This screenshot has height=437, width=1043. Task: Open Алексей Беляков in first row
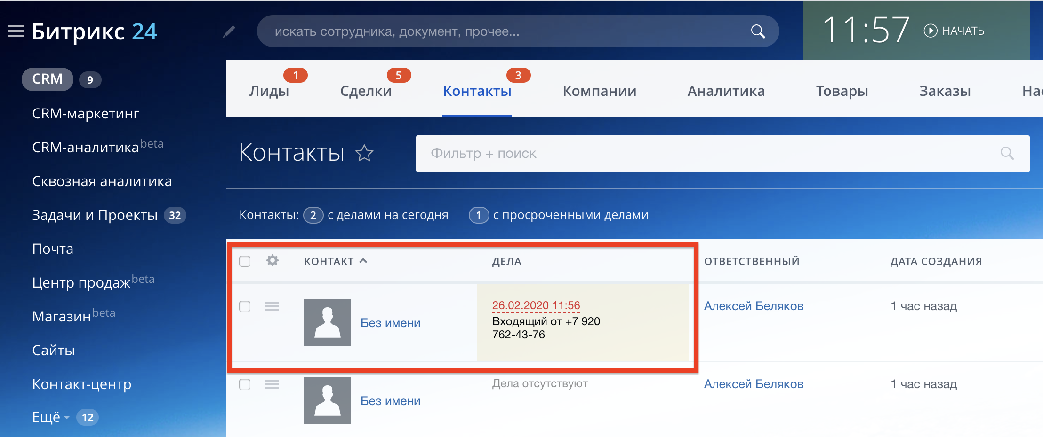[x=753, y=306]
